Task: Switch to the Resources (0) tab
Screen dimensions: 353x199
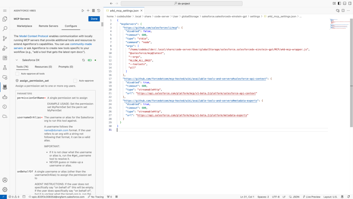Action: click(x=43, y=67)
